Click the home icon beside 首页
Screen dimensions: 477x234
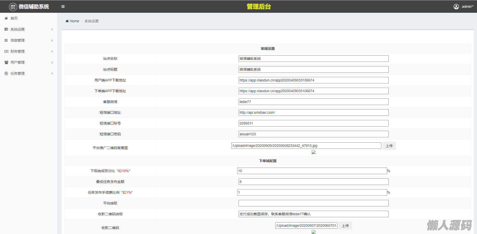[x=6, y=18]
